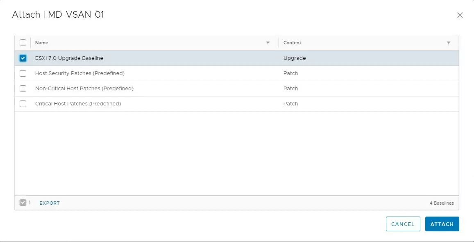The image size is (474, 242).
Task: Select the Non-Critical Host Patches (Predefined) name
Action: point(84,88)
